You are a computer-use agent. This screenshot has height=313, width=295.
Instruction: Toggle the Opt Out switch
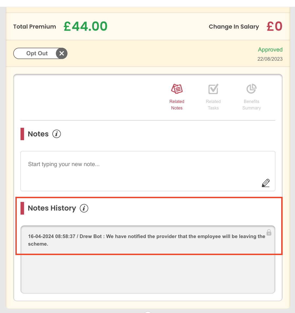coord(40,53)
